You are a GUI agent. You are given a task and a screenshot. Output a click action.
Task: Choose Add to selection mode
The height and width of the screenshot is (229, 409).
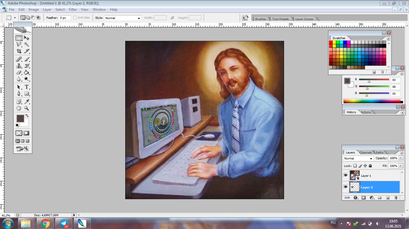point(28,18)
